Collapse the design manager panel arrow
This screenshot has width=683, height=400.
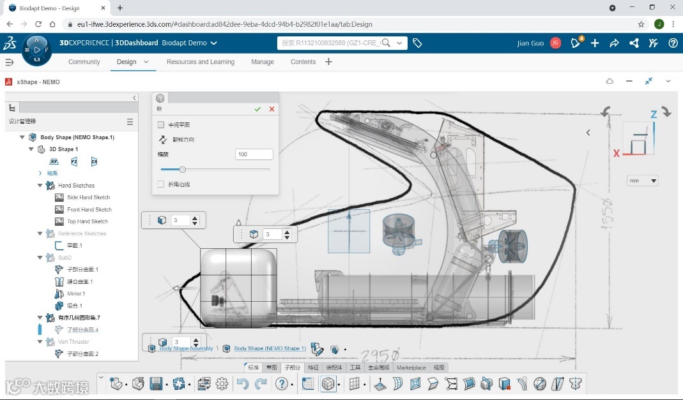click(134, 98)
